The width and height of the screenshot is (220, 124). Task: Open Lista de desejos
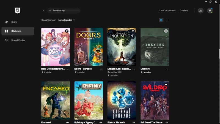[167, 10]
